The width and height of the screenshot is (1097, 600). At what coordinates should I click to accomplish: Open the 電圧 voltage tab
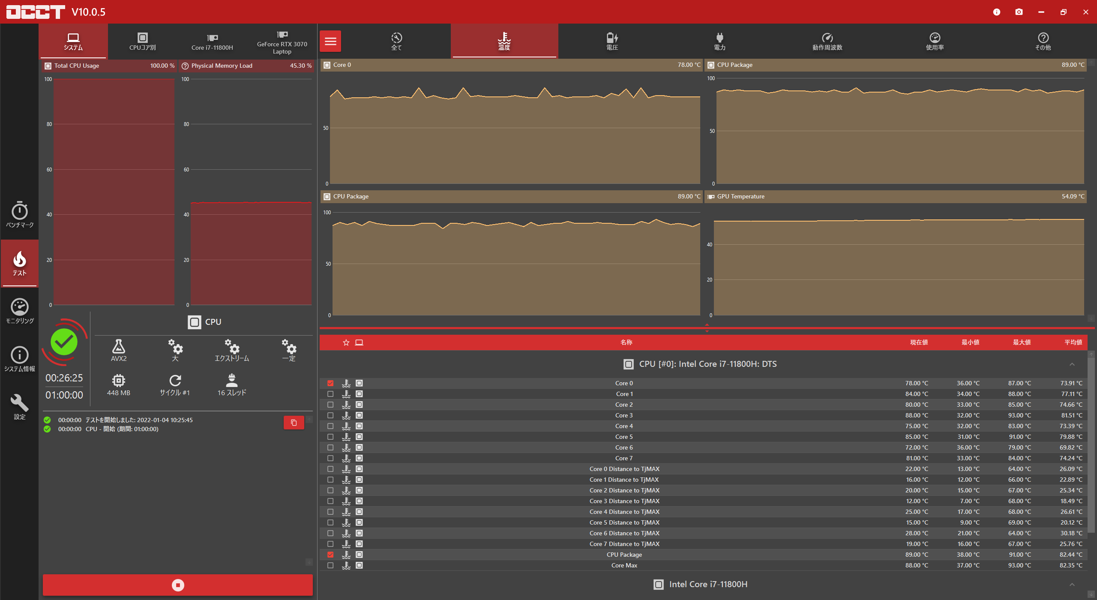point(612,41)
